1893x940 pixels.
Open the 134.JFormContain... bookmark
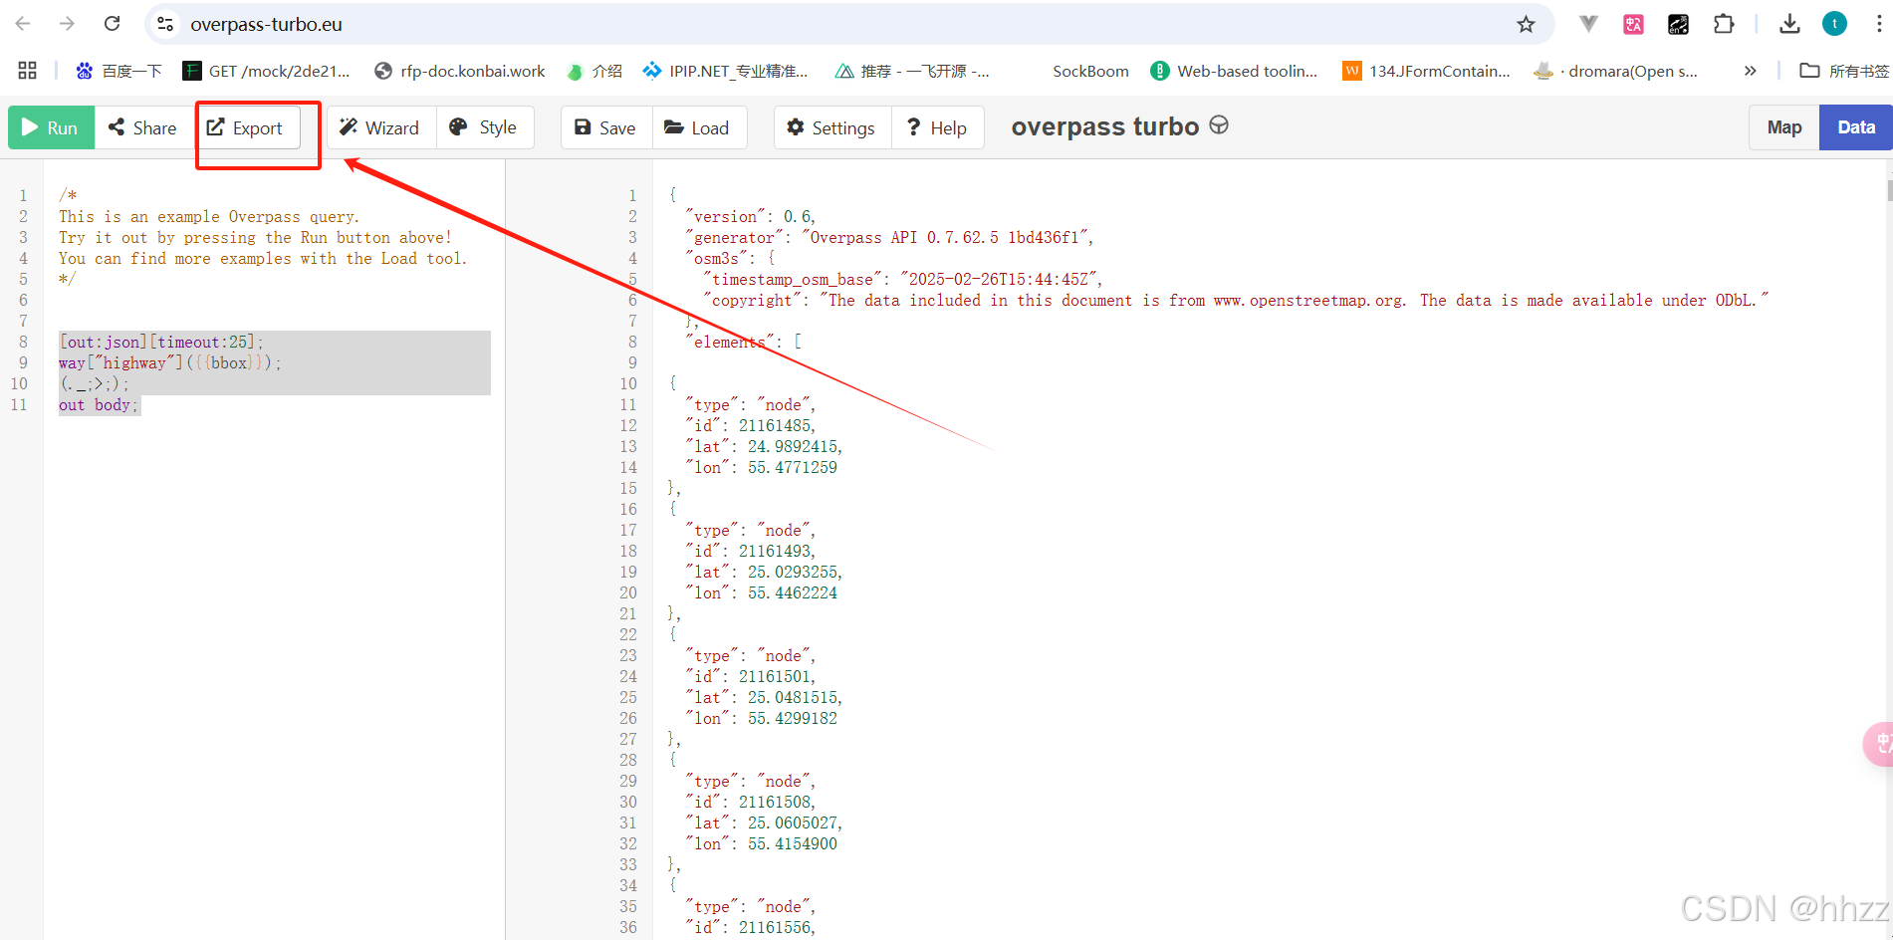[1427, 71]
